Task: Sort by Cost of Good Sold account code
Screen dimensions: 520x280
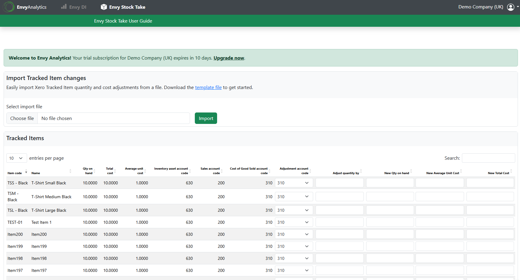Action: click(269, 171)
